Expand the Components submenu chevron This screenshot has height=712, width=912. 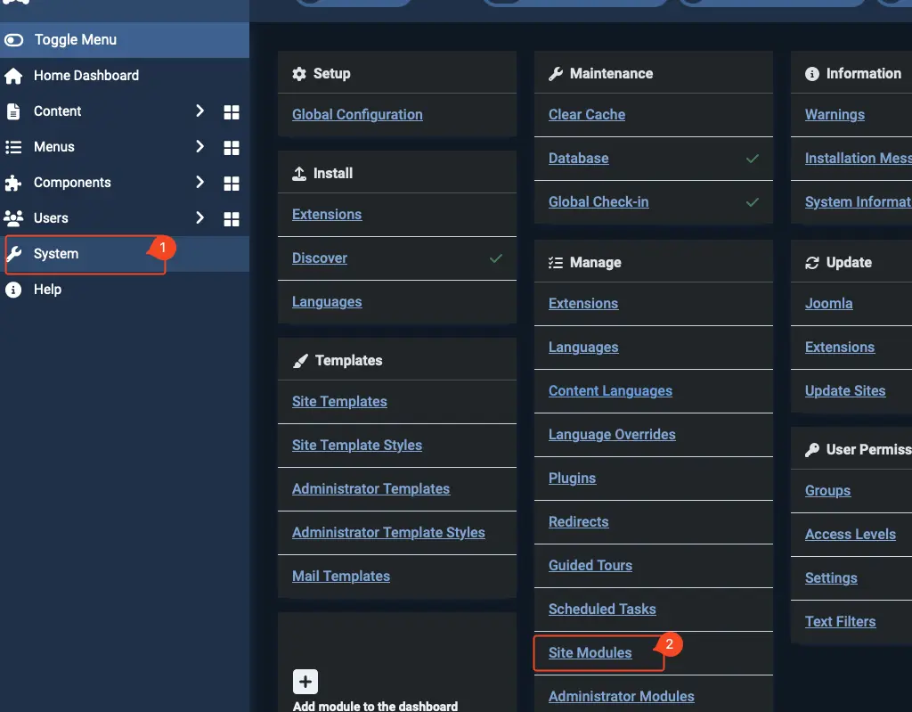tap(199, 183)
